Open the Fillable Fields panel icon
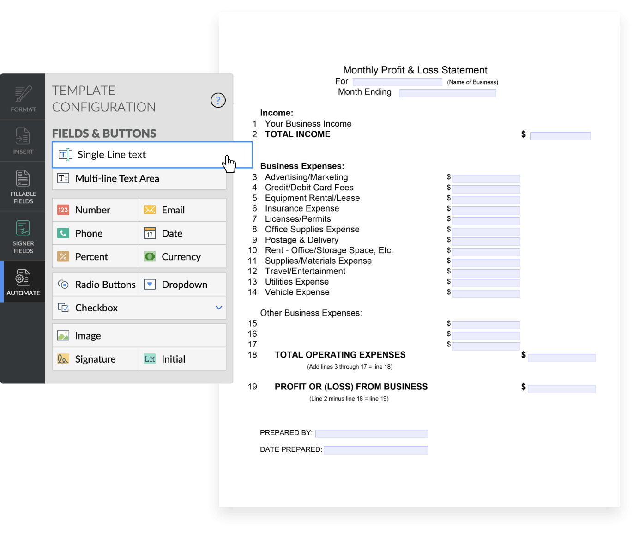The height and width of the screenshot is (534, 639). [x=23, y=178]
